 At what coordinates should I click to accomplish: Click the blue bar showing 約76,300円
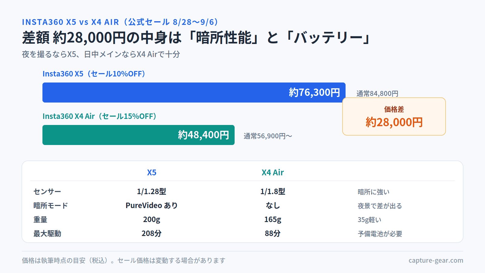coord(194,93)
